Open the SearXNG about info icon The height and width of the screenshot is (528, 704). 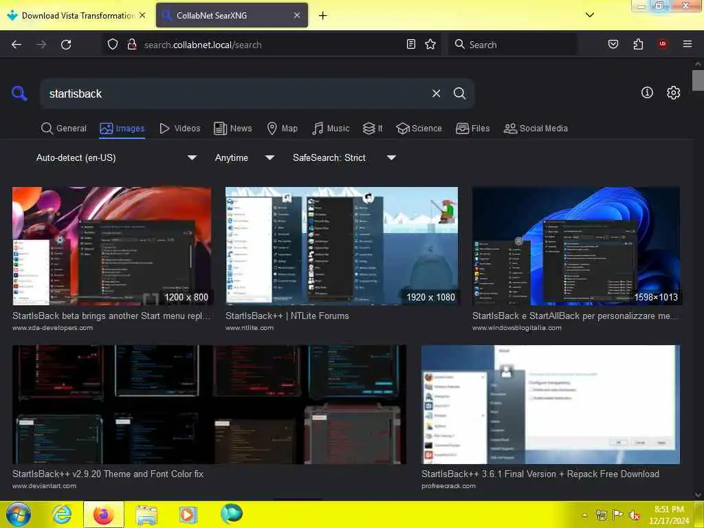647,93
